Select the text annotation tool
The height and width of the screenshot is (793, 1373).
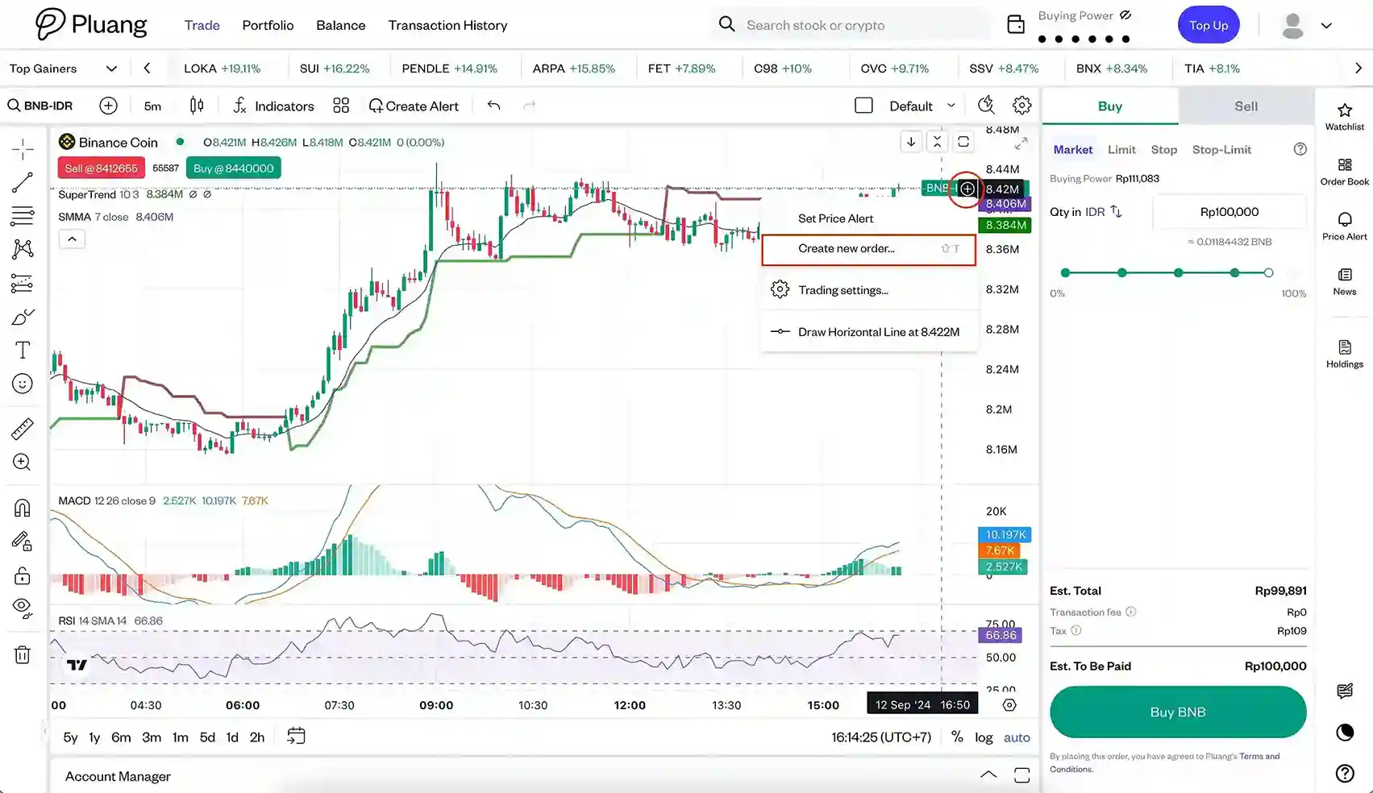(23, 351)
